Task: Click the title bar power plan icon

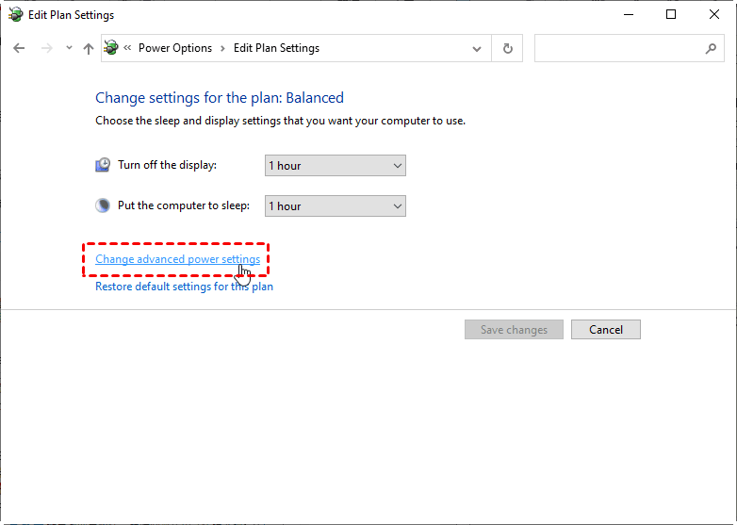Action: coord(14,15)
